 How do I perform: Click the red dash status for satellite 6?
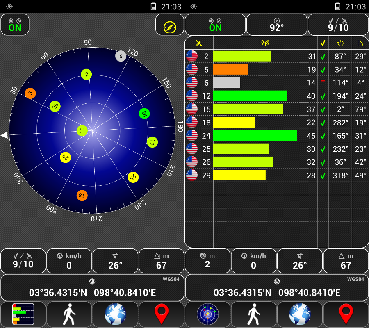click(323, 82)
